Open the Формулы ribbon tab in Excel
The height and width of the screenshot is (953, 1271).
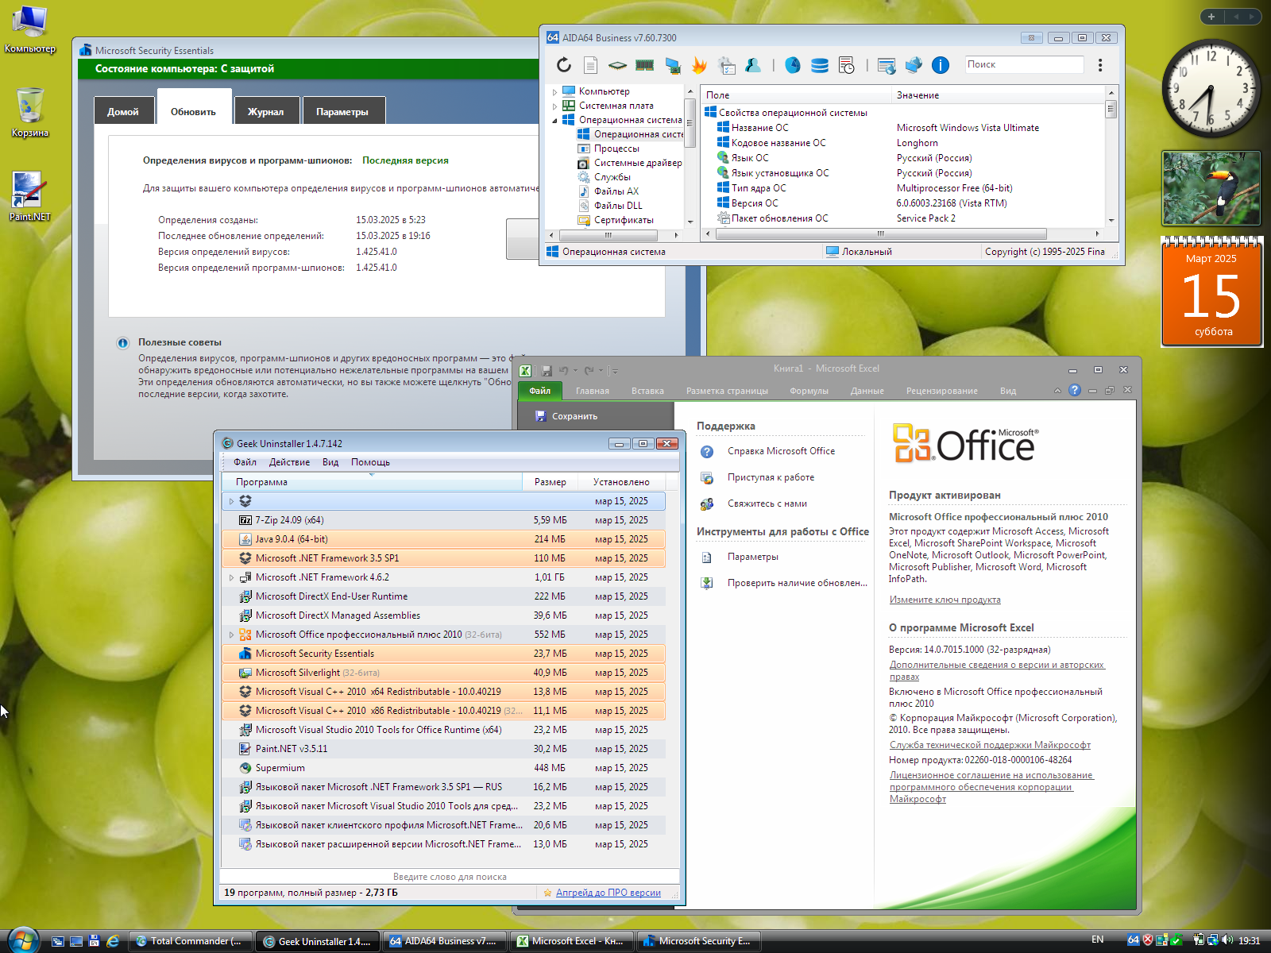click(809, 391)
